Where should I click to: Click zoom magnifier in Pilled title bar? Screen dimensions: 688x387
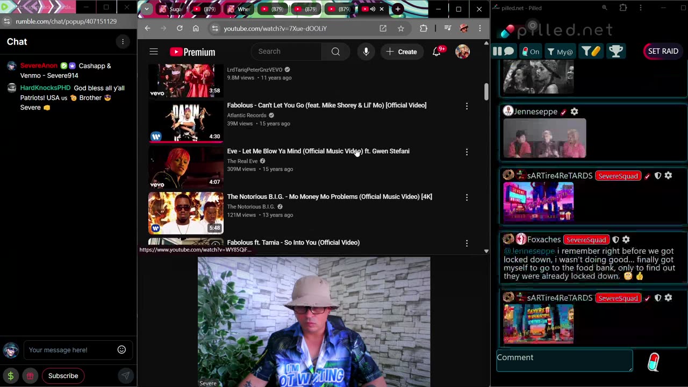pos(605,8)
